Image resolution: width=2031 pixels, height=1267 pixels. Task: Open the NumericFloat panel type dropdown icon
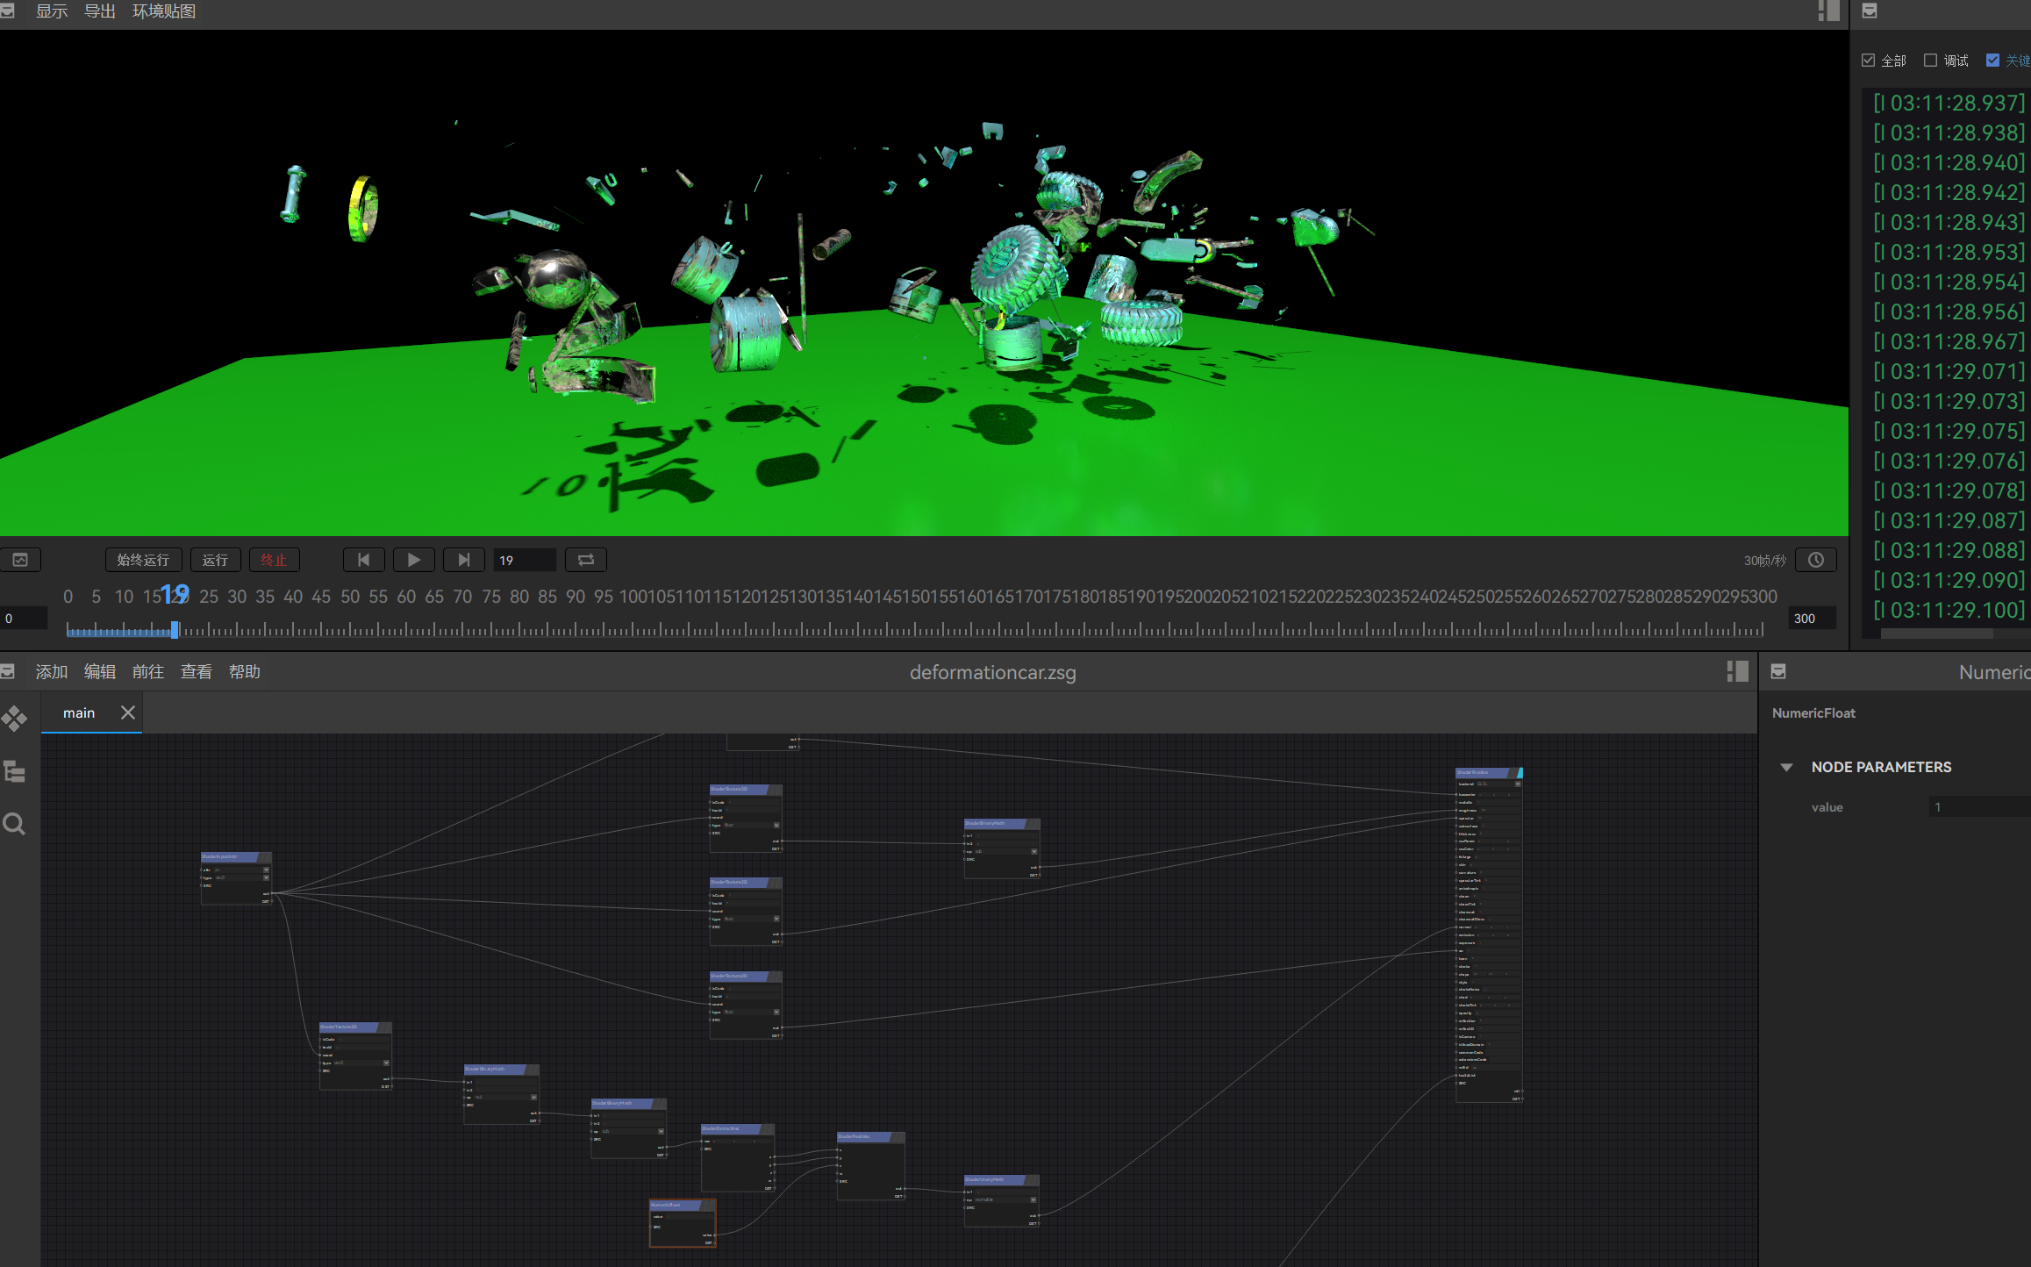click(x=1778, y=672)
